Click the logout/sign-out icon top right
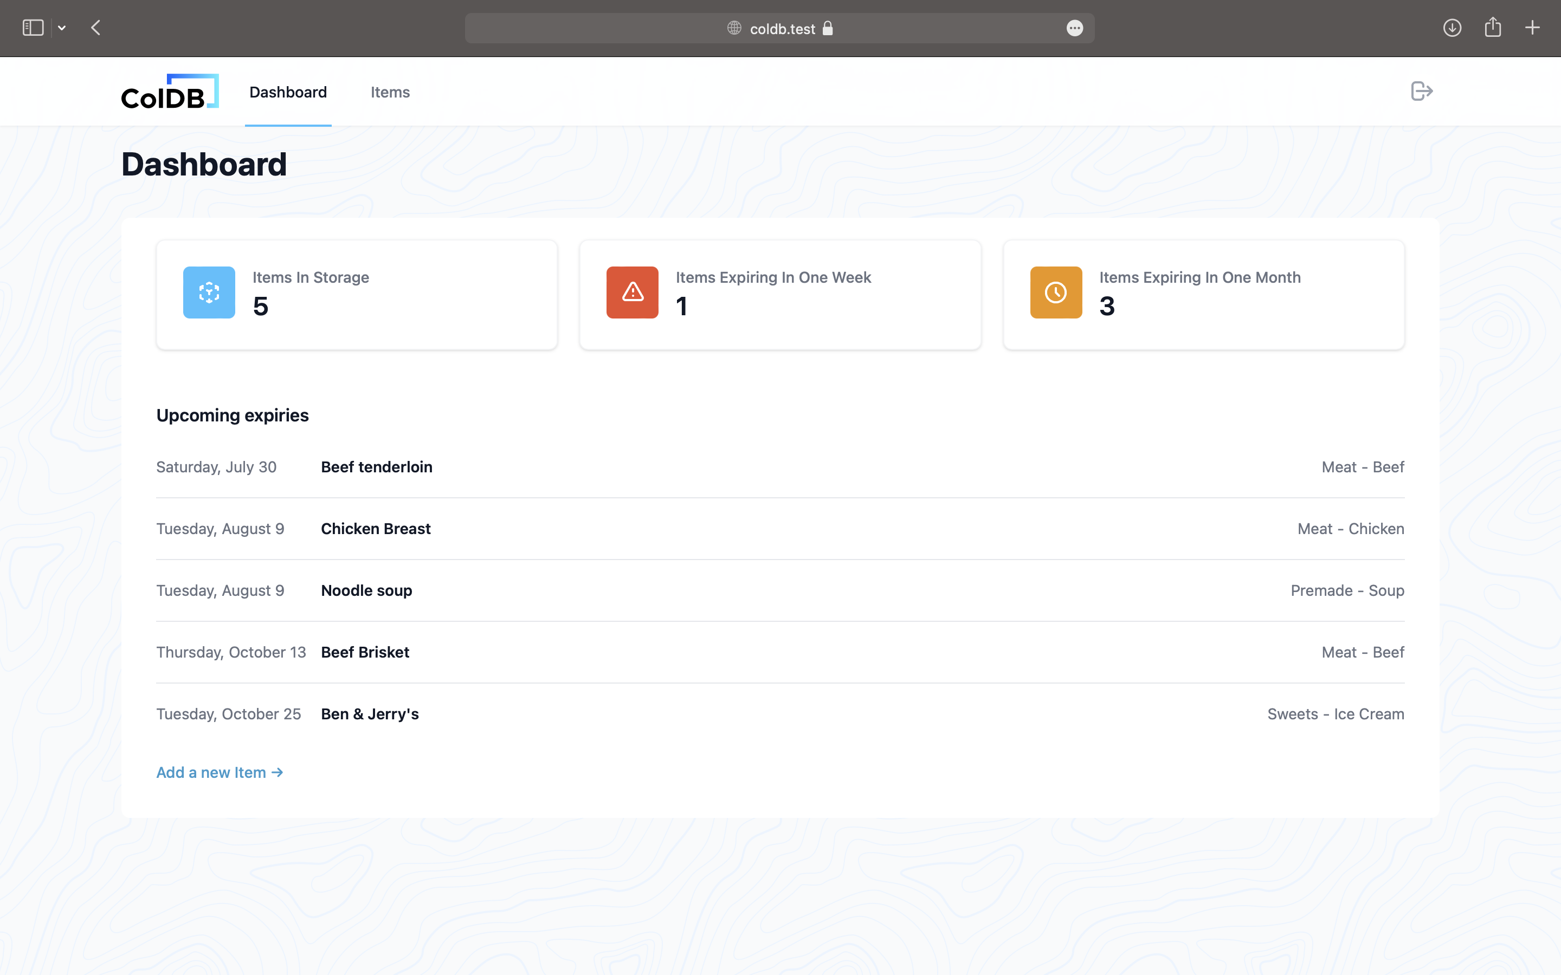The image size is (1561, 975). [x=1421, y=91]
